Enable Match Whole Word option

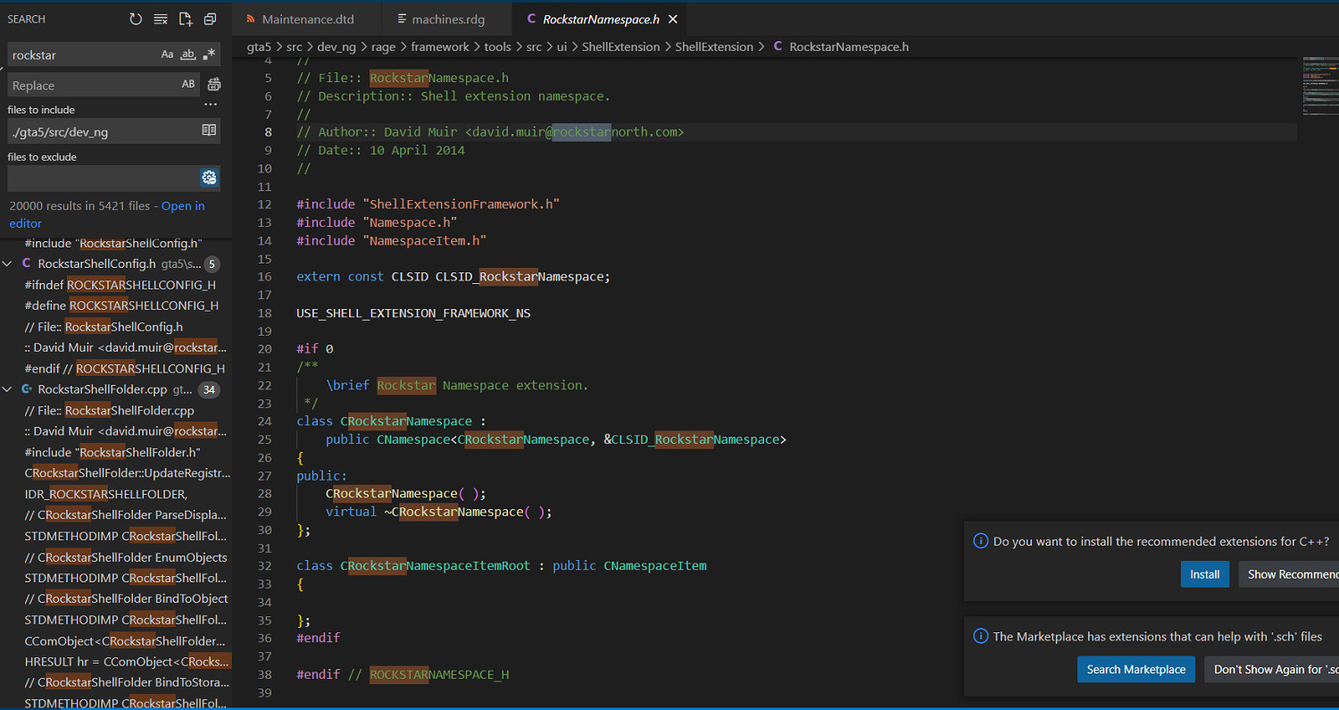[x=187, y=54]
